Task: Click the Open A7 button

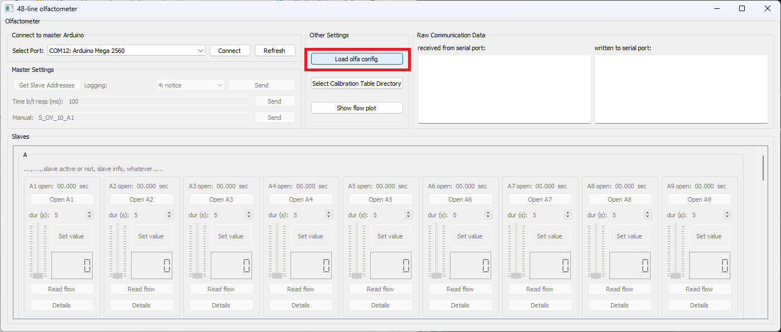Action: coord(540,199)
